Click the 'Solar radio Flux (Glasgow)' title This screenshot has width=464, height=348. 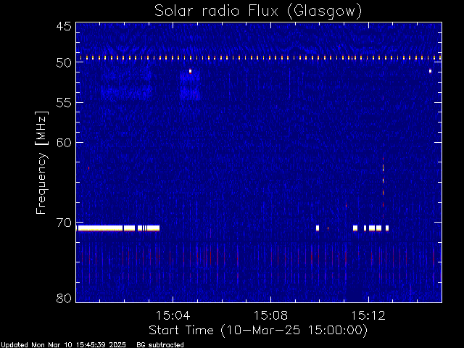tap(258, 12)
